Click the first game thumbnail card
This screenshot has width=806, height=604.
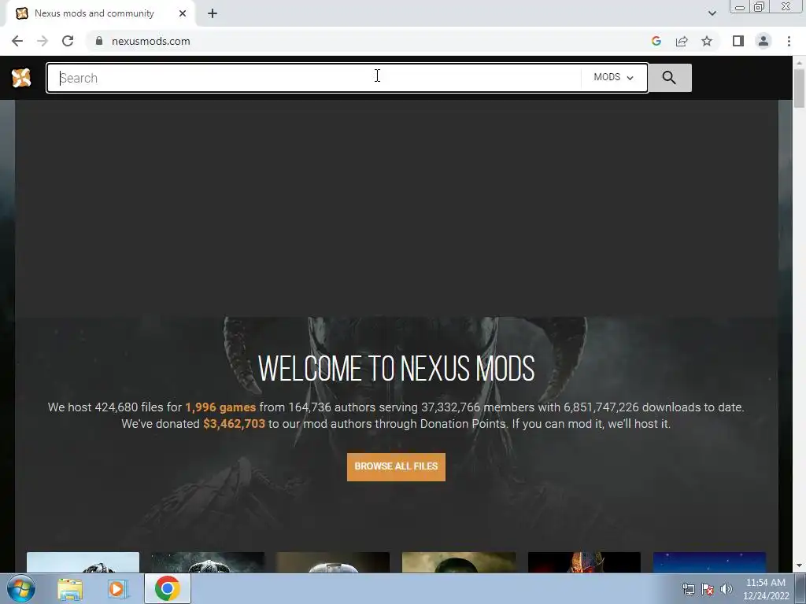pos(83,562)
